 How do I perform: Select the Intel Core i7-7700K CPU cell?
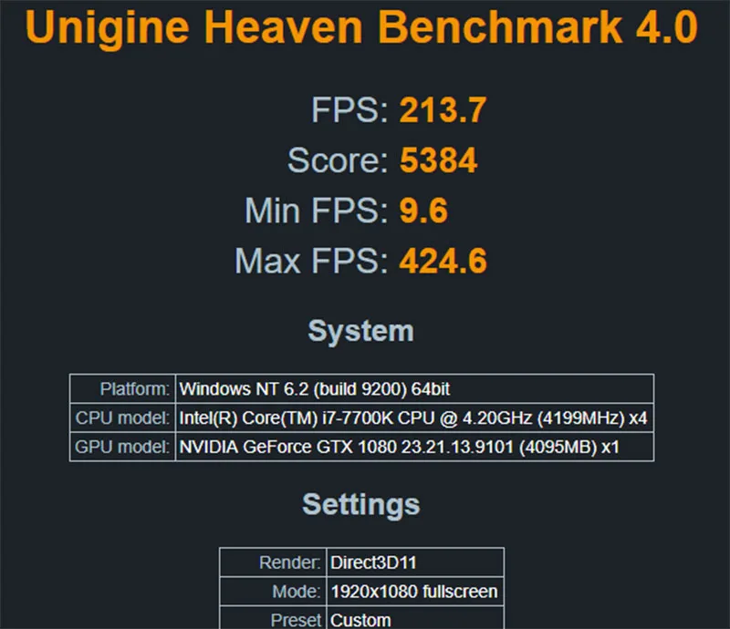414,418
